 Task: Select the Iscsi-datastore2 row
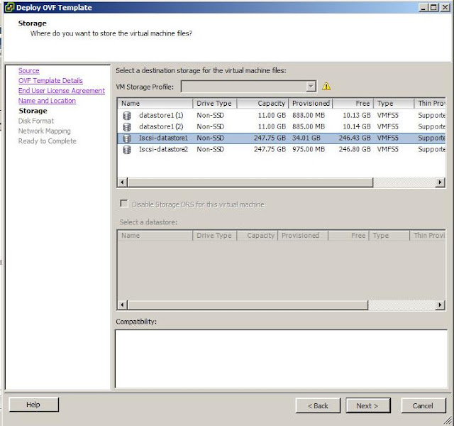coord(282,150)
